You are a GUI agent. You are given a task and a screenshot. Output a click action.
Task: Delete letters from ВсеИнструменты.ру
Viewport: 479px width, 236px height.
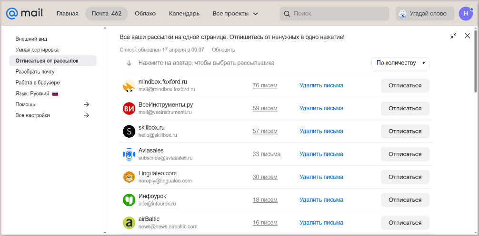click(x=321, y=108)
